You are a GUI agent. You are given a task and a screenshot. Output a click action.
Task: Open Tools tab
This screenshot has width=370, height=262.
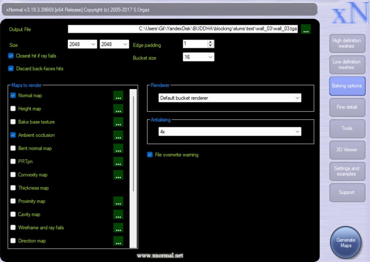pyautogui.click(x=347, y=128)
